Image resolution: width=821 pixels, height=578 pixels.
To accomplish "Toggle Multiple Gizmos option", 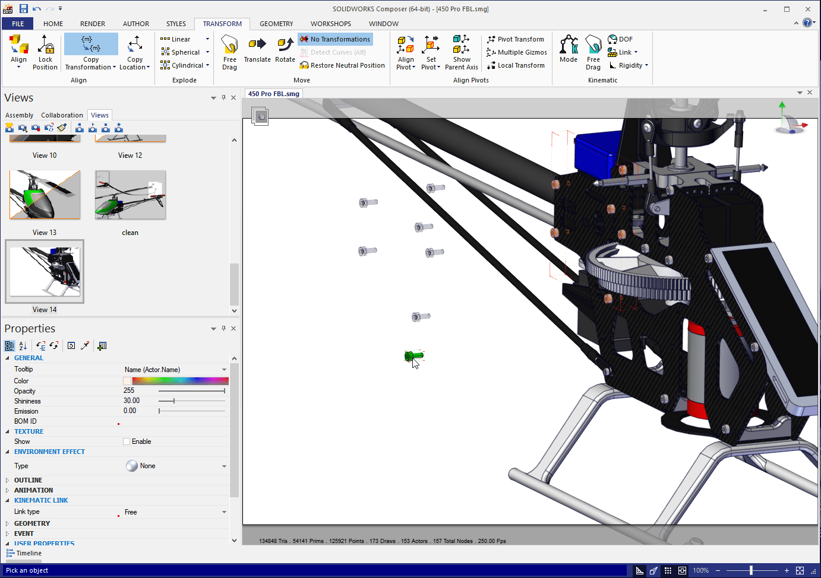I will click(517, 52).
